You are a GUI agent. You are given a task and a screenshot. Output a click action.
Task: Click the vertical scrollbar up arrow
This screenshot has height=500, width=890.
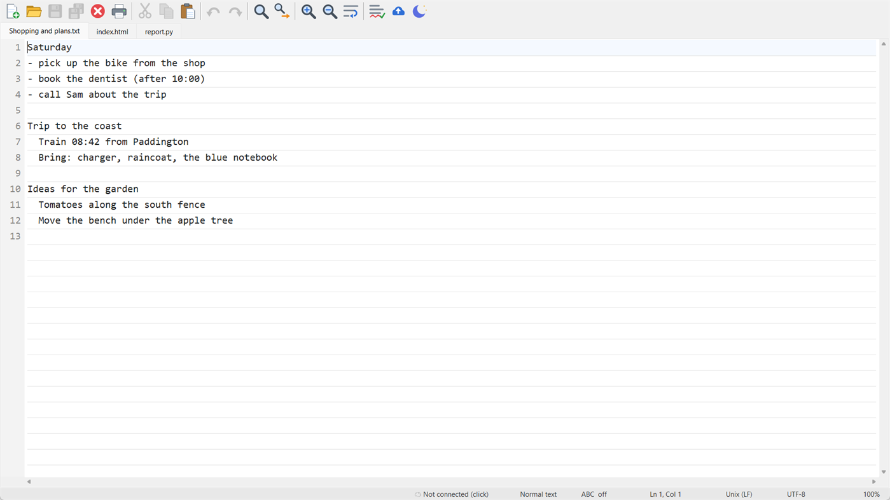tap(884, 44)
